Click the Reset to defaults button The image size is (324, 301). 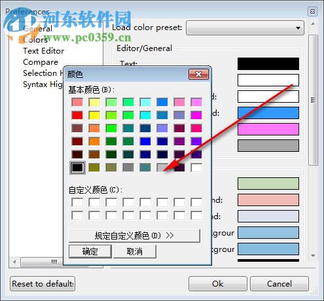click(43, 284)
